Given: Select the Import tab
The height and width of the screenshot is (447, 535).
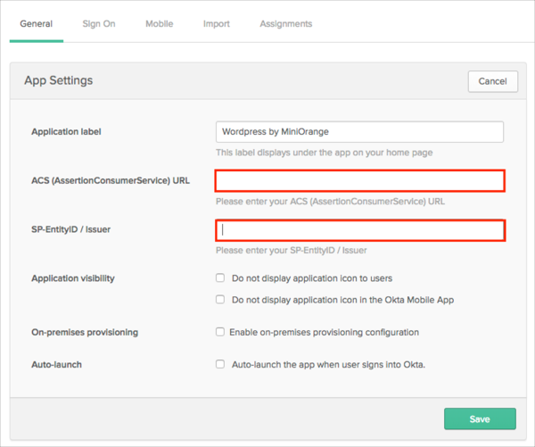Looking at the screenshot, I should [217, 24].
